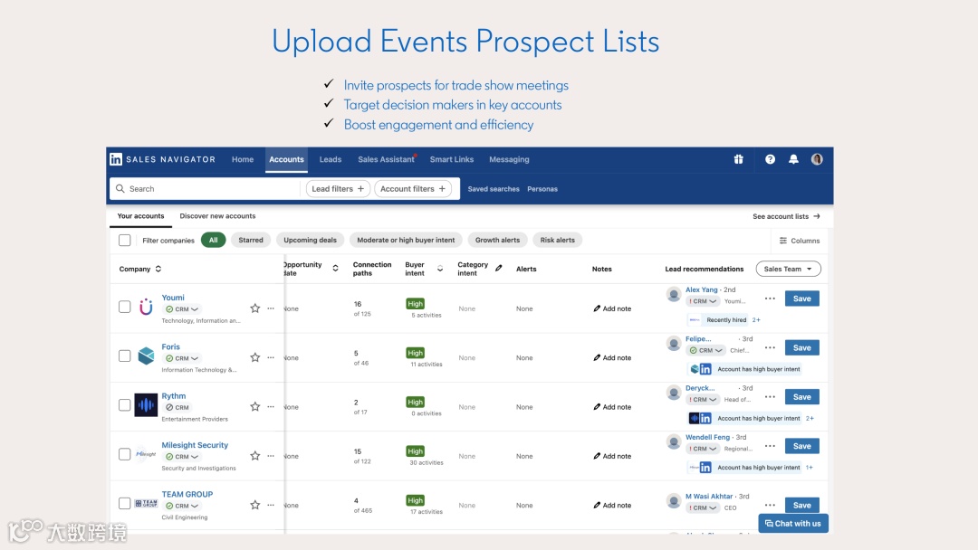Toggle the Risk alerts filter
978x550 pixels.
click(x=558, y=240)
